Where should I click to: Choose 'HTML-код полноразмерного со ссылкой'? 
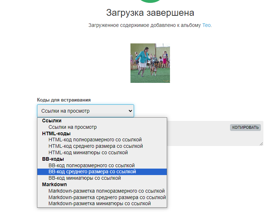(95, 140)
